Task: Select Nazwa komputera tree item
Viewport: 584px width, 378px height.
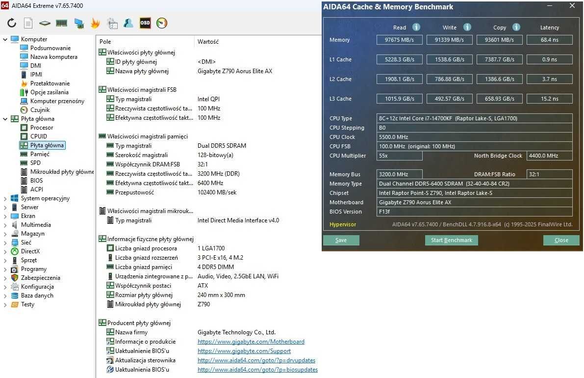Action: click(53, 57)
